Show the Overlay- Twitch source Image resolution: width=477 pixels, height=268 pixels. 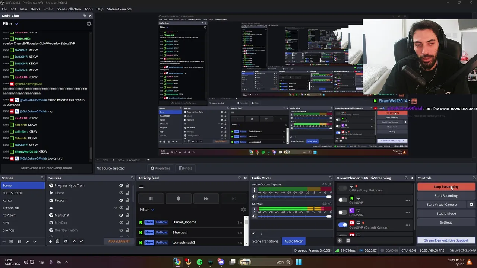(121, 230)
